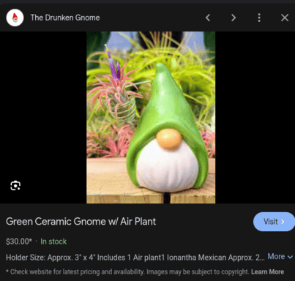The width and height of the screenshot is (295, 281).
Task: Open the Learn More copyright link
Action: click(267, 271)
